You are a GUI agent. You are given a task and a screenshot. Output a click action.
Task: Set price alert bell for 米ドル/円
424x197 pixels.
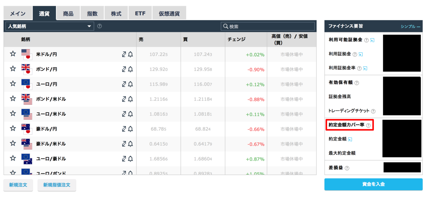tap(130, 54)
